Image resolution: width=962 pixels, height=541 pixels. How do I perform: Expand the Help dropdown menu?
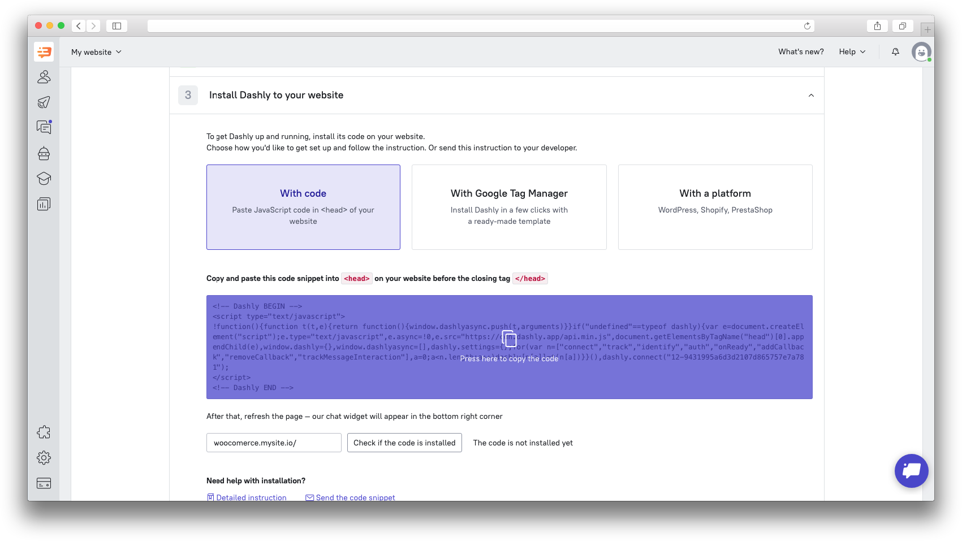(x=852, y=51)
